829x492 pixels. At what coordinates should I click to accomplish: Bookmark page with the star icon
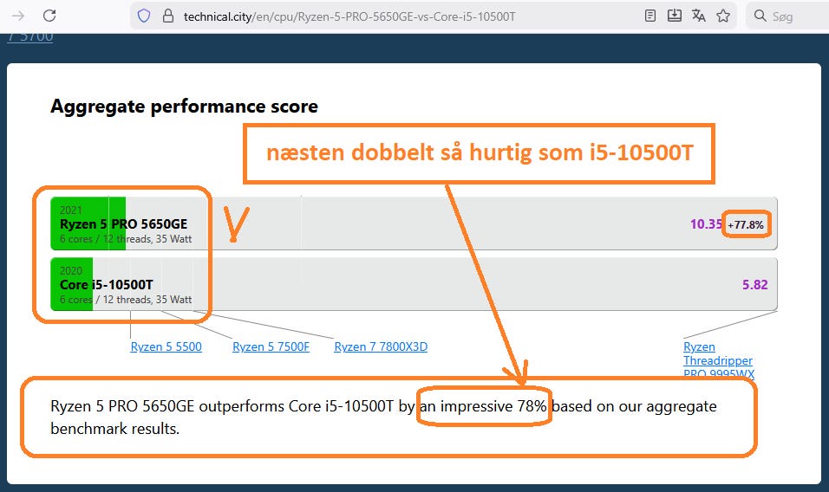(723, 16)
